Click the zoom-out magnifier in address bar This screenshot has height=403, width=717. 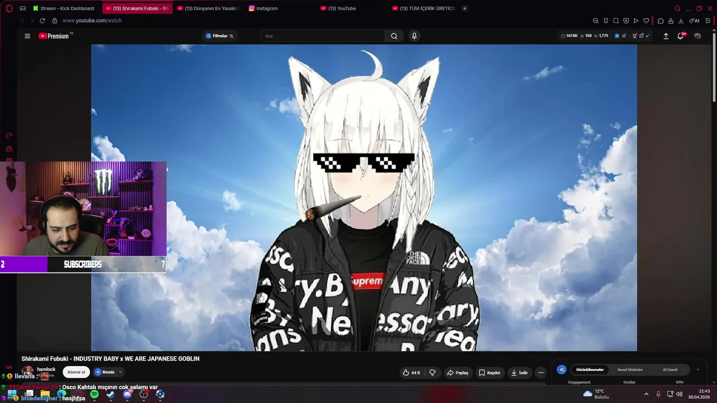point(595,21)
